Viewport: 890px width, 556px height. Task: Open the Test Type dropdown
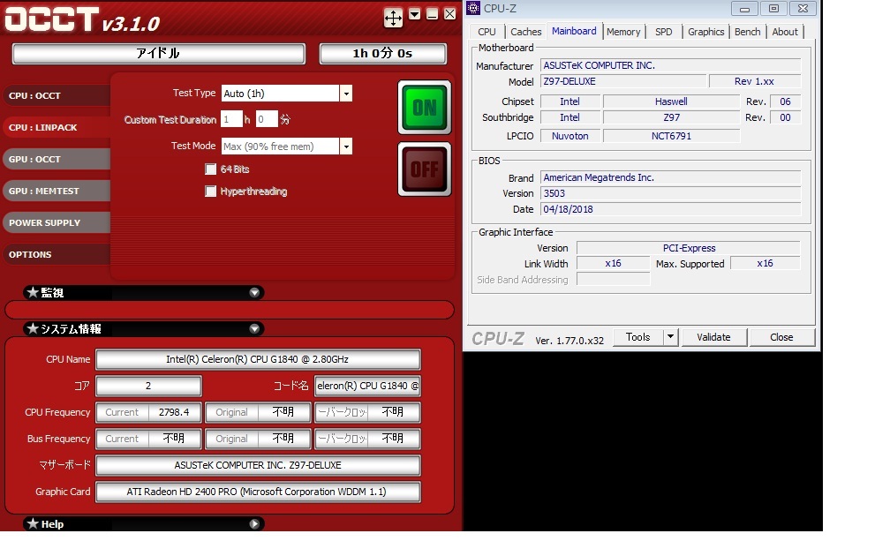(346, 94)
